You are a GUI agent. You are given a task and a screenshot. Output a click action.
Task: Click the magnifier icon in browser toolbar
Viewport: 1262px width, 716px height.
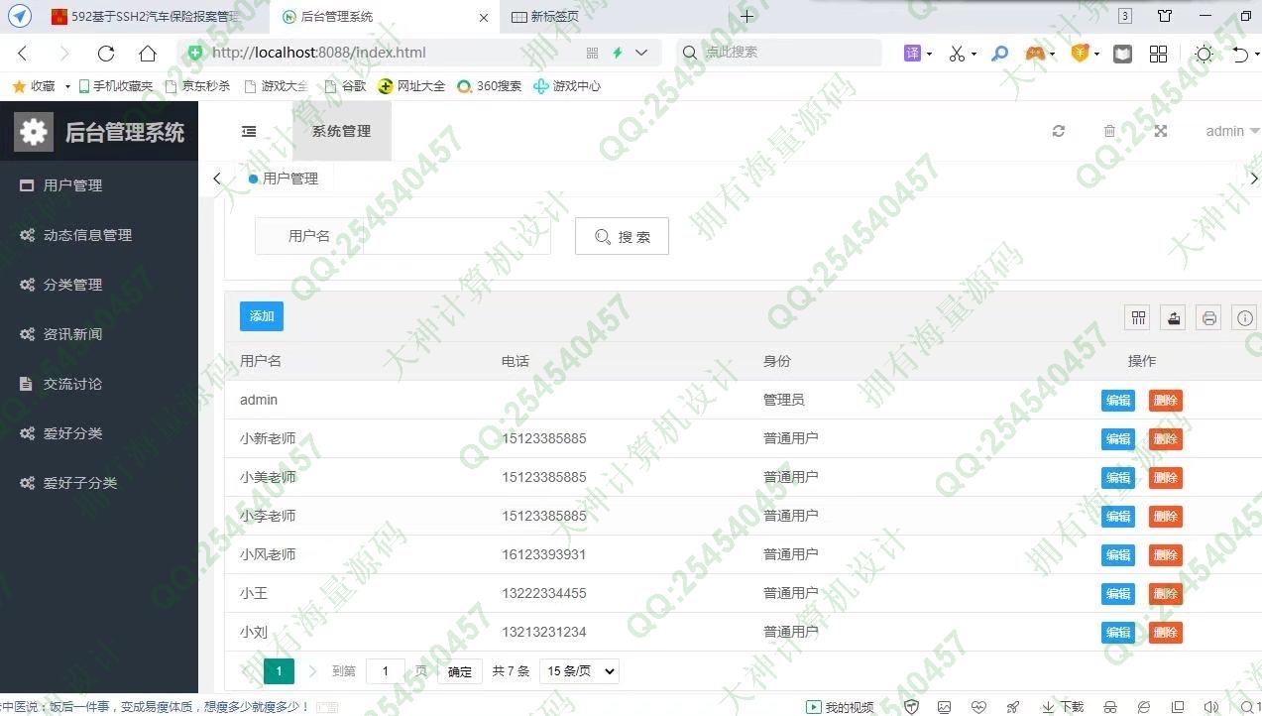point(999,54)
